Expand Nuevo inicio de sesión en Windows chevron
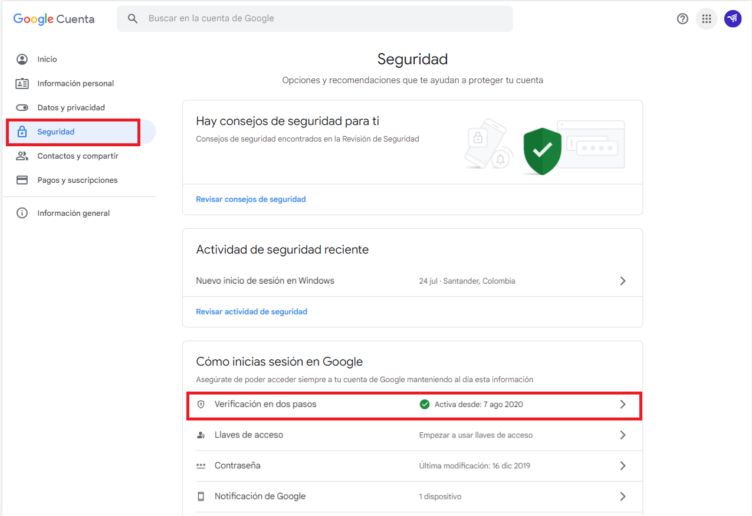Viewport: 752px width, 516px height. tap(622, 281)
